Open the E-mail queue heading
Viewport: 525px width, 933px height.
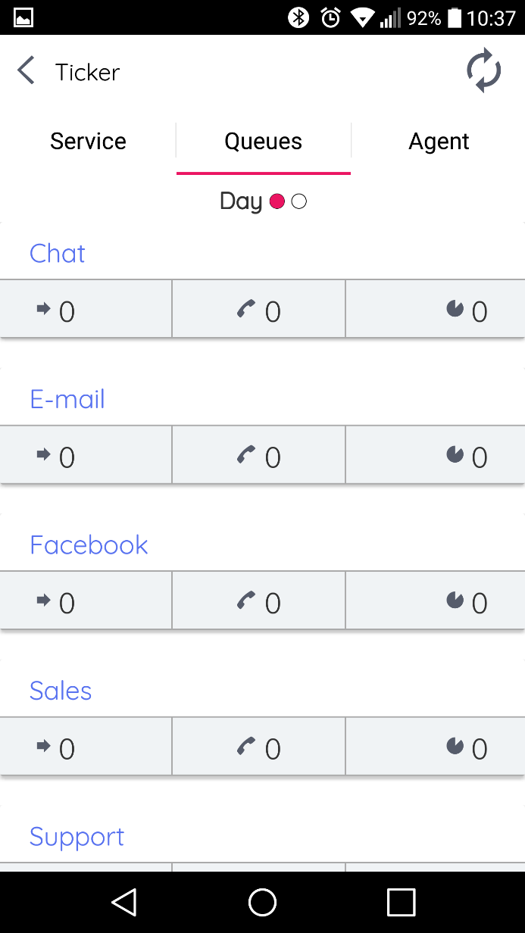[x=67, y=399]
